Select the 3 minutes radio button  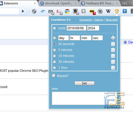(54, 50)
